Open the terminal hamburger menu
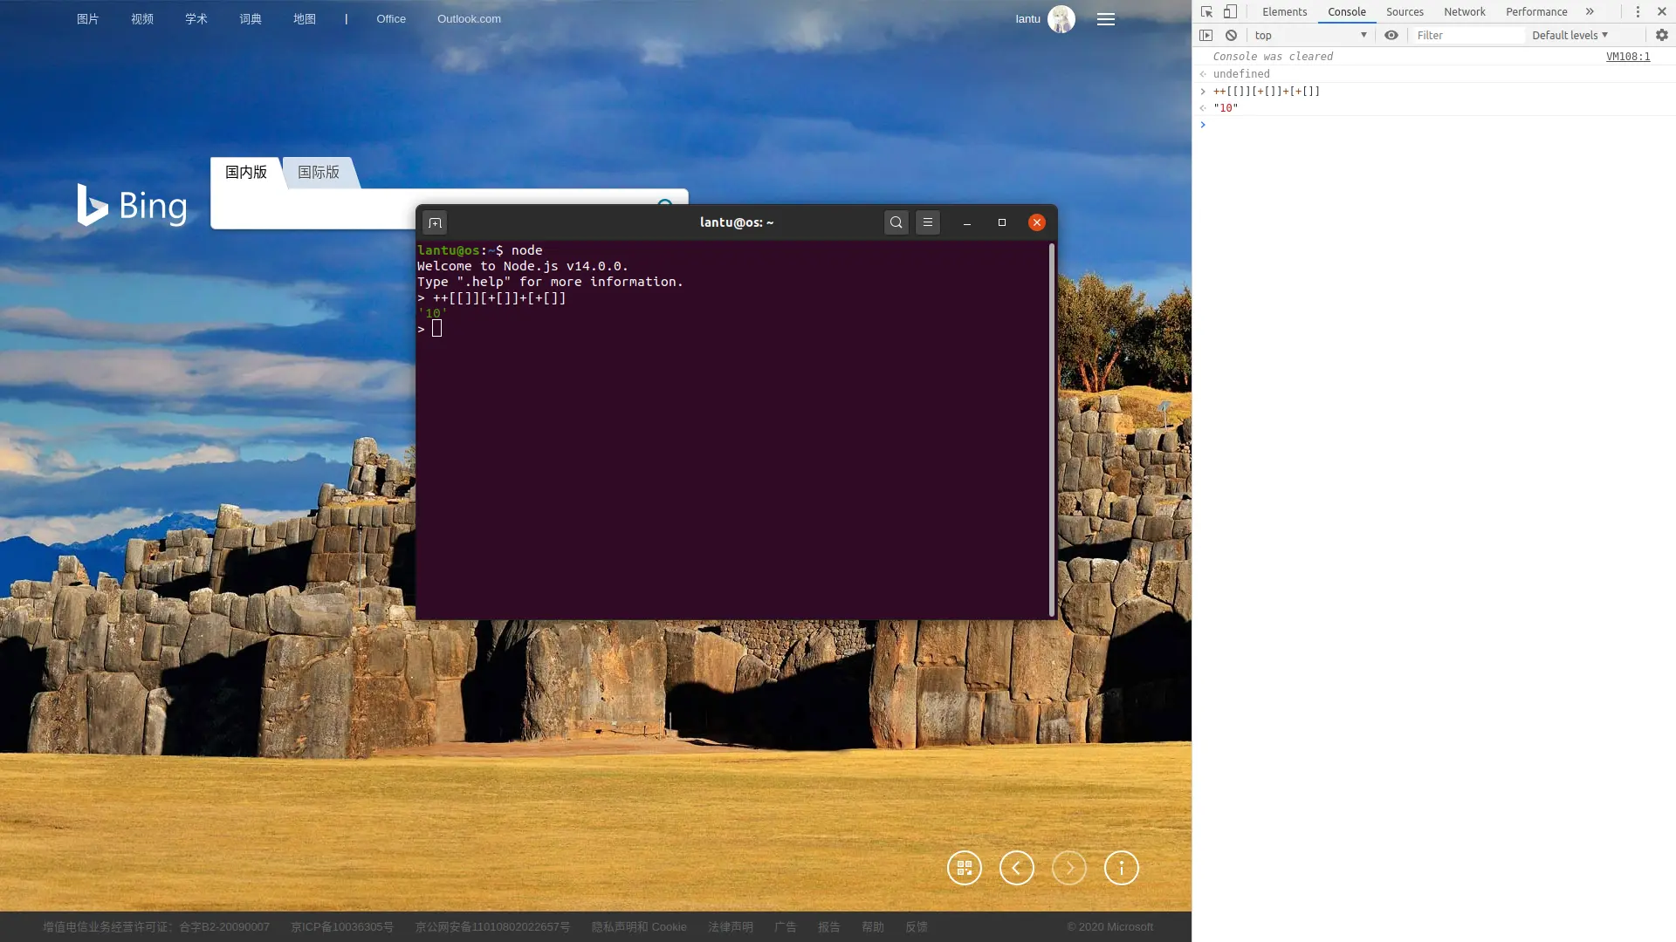This screenshot has width=1676, height=942. pyautogui.click(x=927, y=222)
